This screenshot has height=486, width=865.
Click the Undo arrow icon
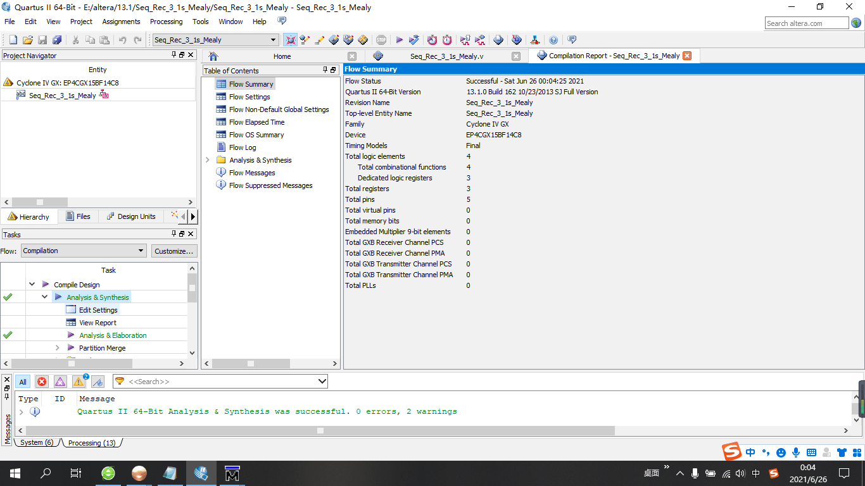click(123, 40)
